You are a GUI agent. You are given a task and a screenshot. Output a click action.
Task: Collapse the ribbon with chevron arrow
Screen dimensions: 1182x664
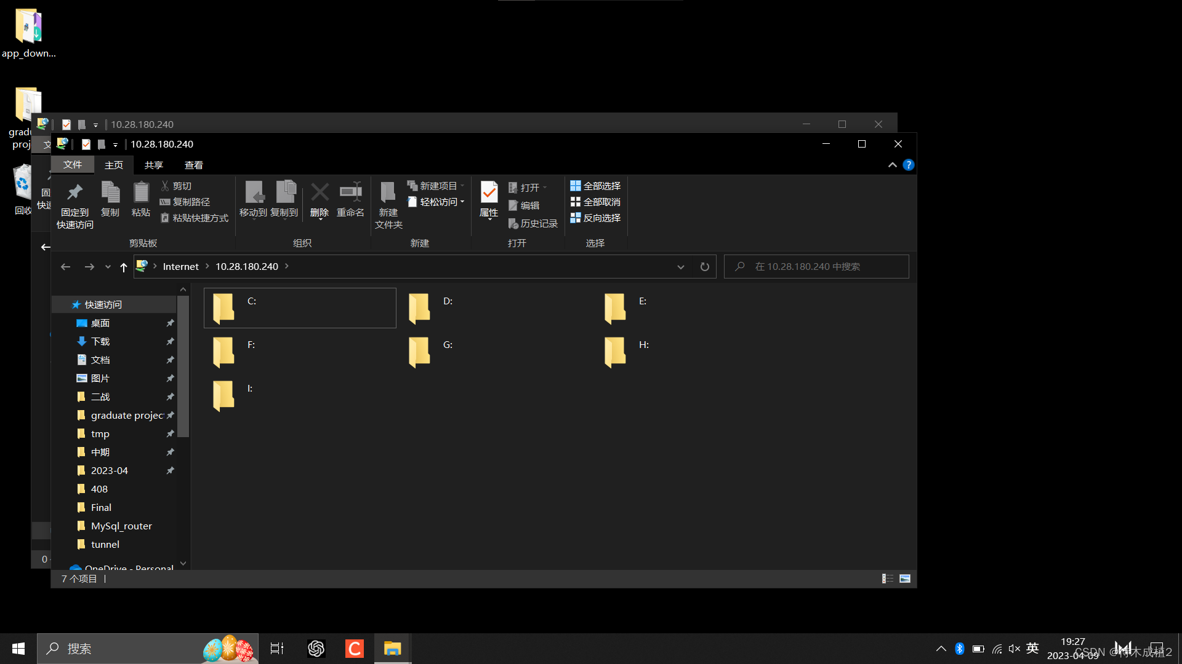[892, 165]
